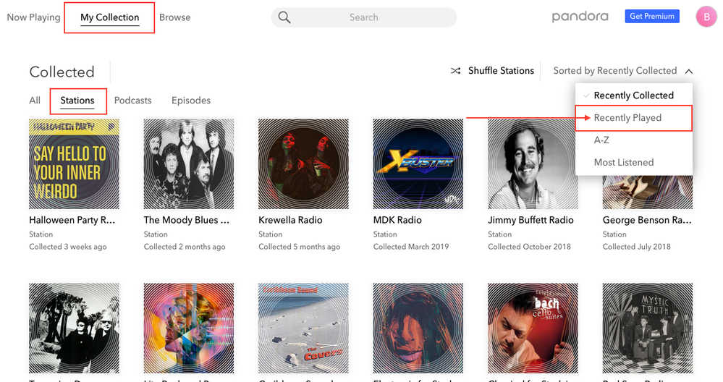
Task: Sort stations by Most Listened
Action: (x=623, y=163)
